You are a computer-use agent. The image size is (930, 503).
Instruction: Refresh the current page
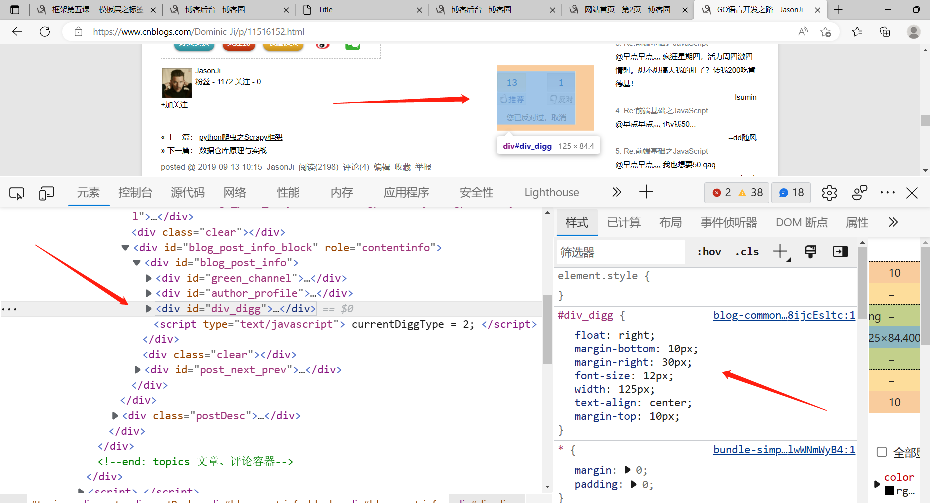[x=45, y=32]
